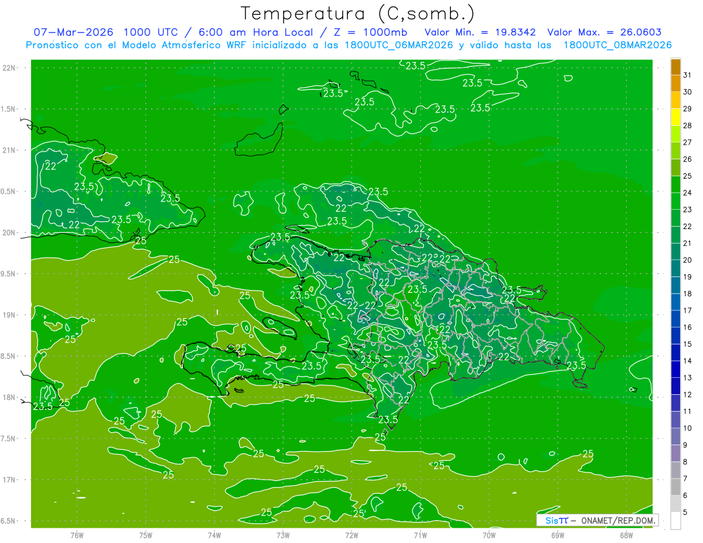Click the '74W' longitude axis label
The image size is (703, 543).
pyautogui.click(x=214, y=535)
